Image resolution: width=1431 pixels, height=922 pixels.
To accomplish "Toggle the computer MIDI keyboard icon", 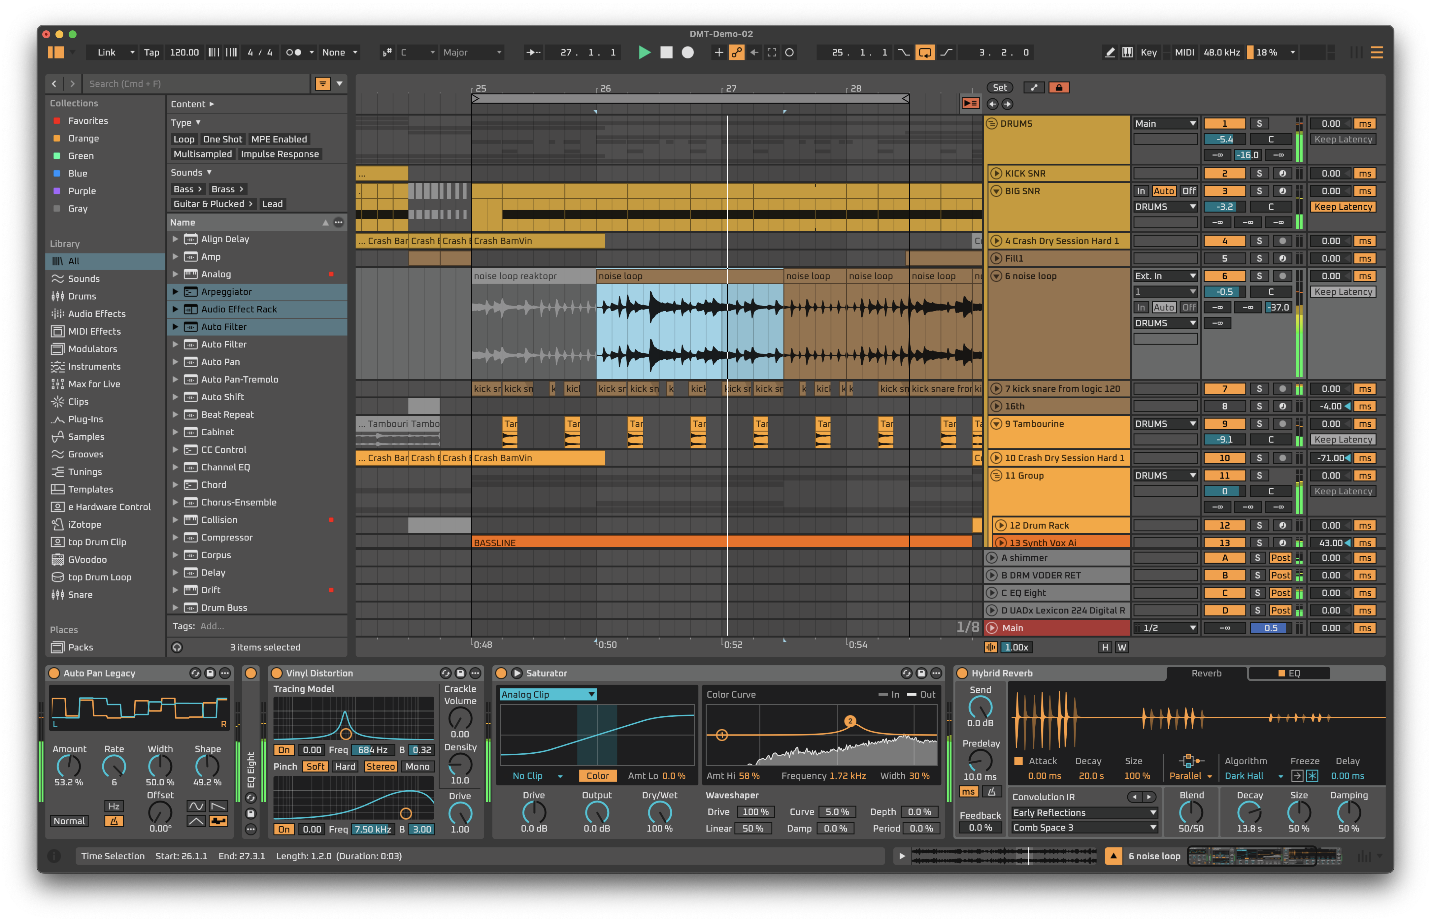I will [x=1127, y=53].
